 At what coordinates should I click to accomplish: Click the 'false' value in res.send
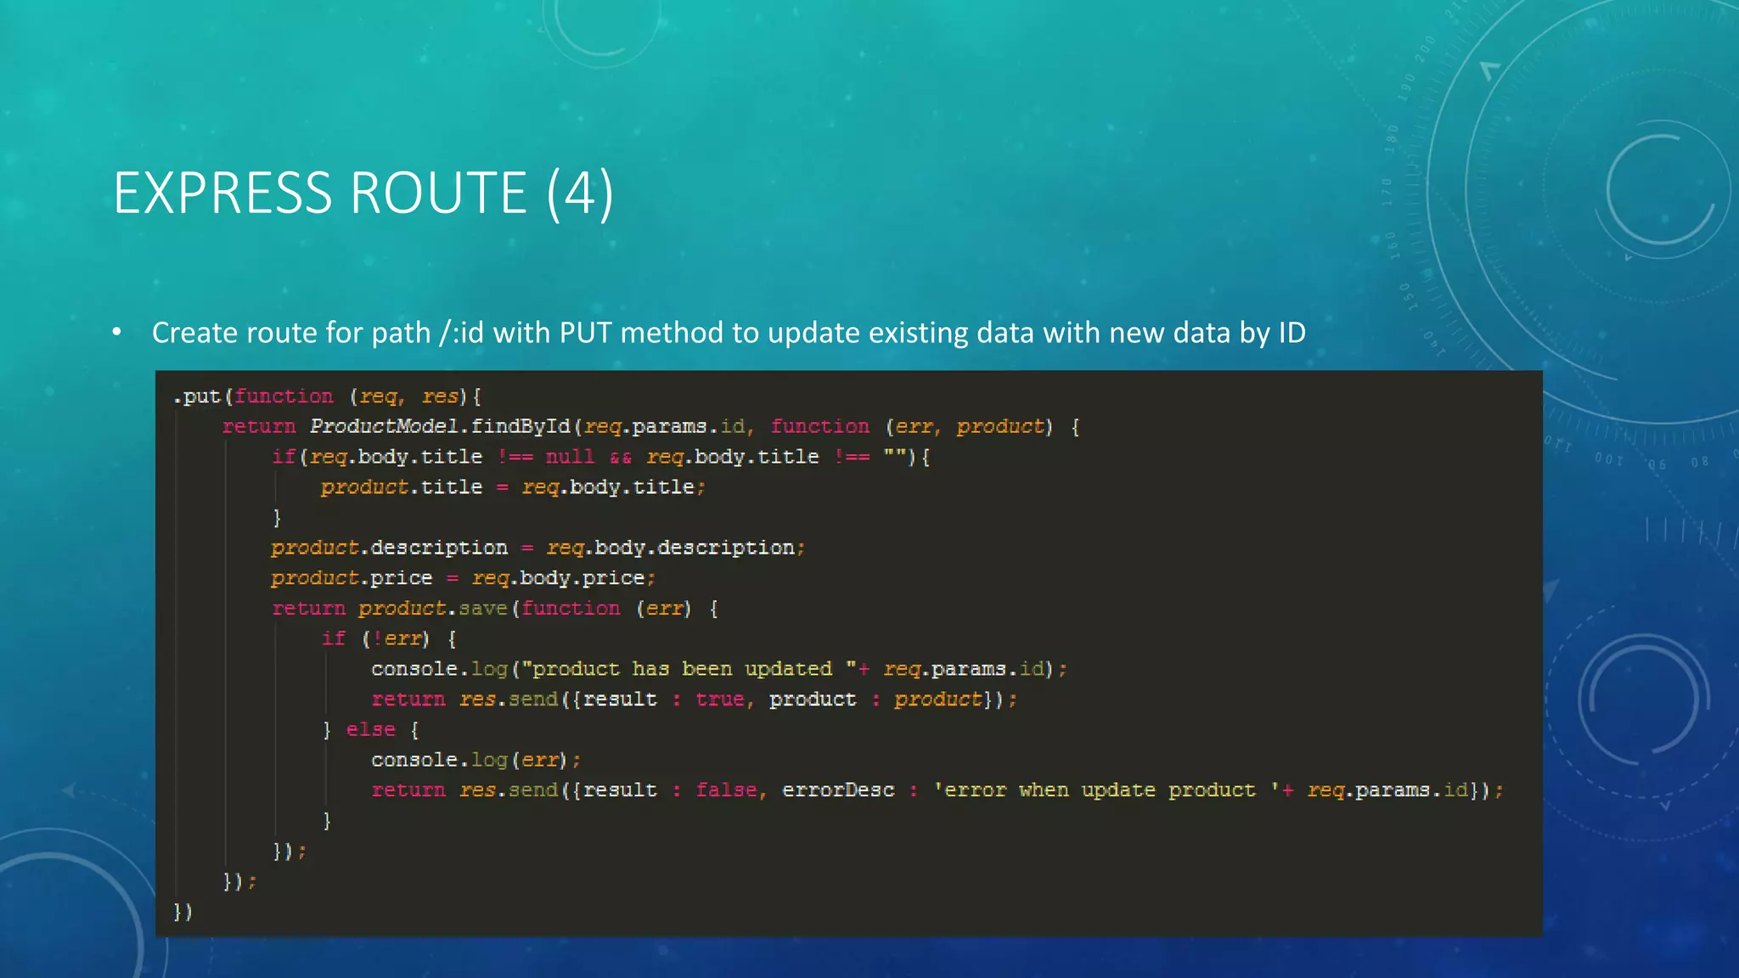point(726,790)
